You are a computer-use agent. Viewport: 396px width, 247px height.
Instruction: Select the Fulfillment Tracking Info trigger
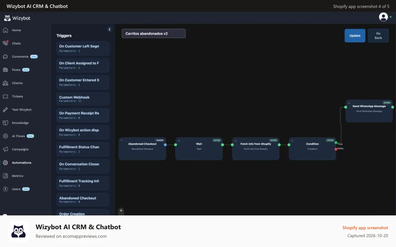point(82,183)
